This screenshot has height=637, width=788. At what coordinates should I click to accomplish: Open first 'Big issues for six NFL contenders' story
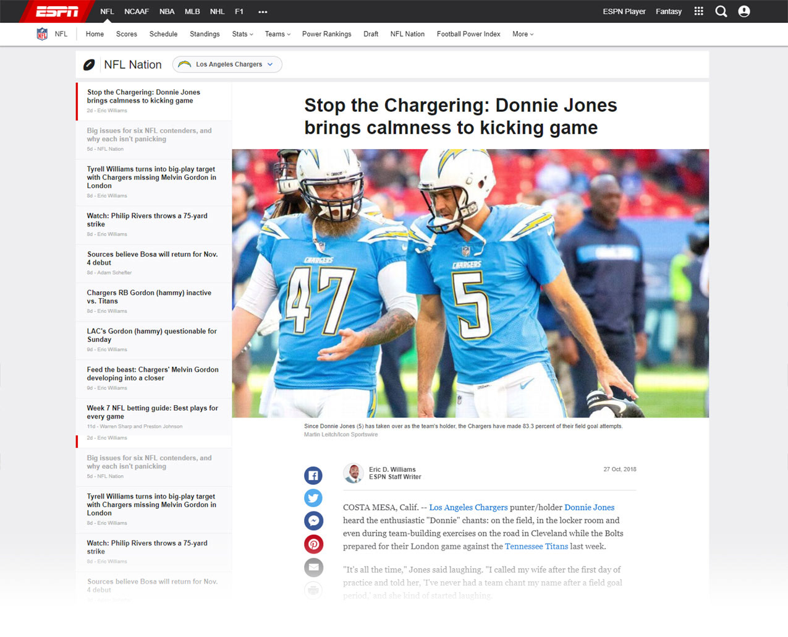point(155,140)
